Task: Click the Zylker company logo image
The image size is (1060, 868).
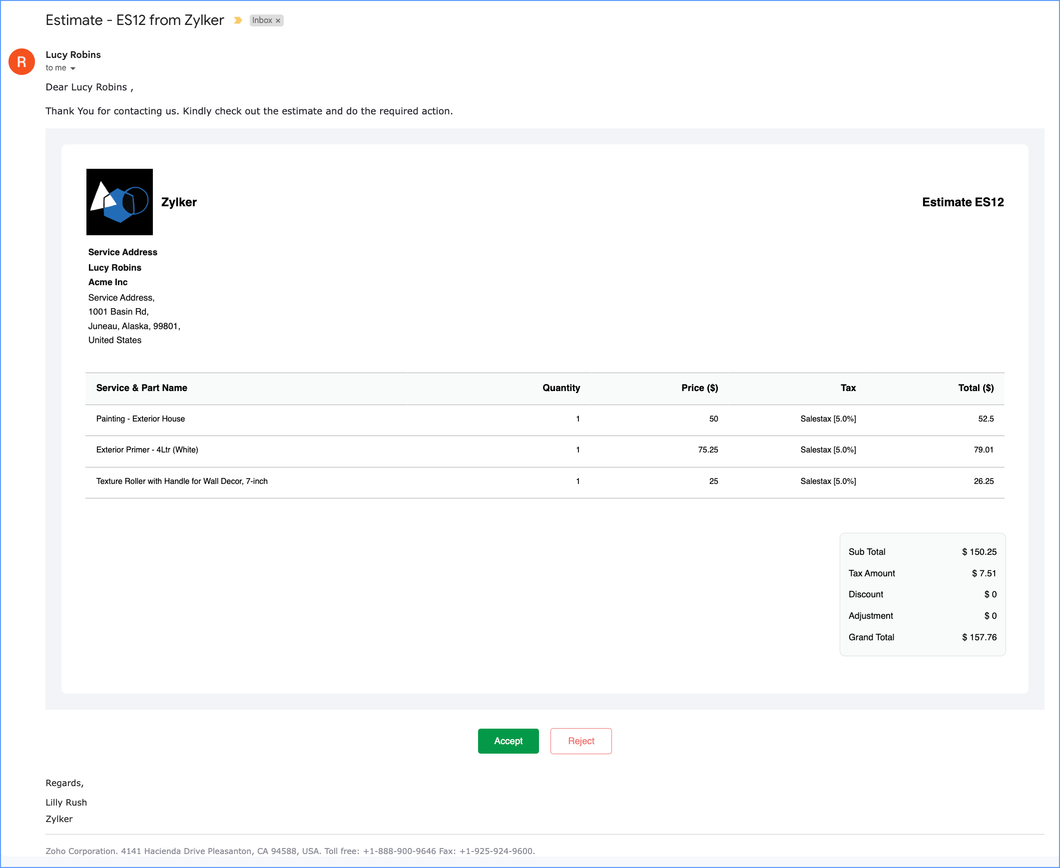Action: (x=119, y=202)
